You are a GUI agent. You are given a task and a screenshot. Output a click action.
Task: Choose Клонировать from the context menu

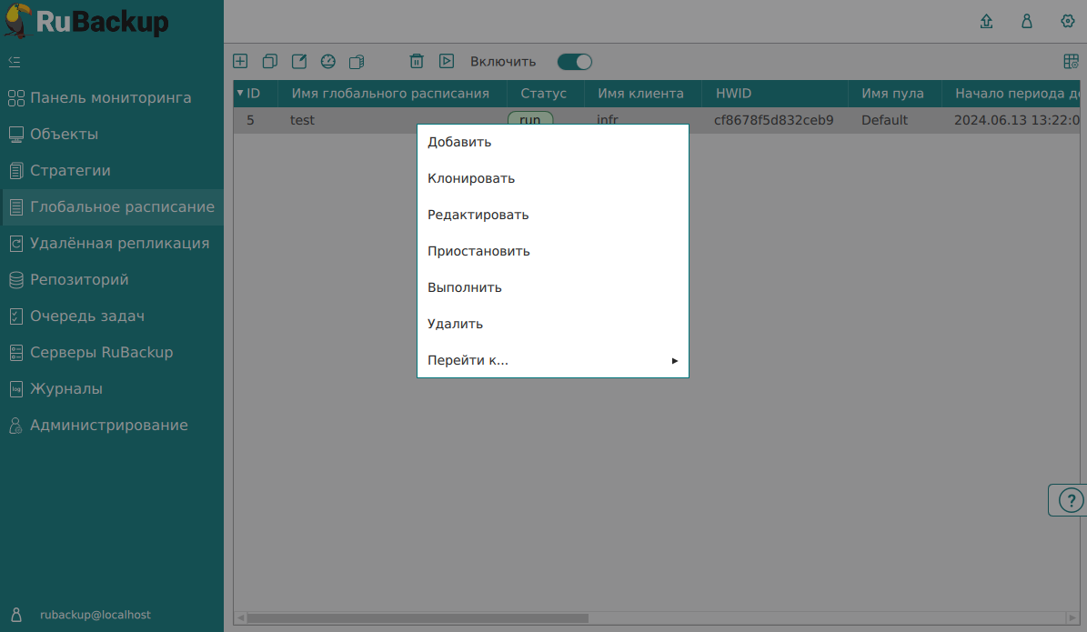click(x=471, y=179)
